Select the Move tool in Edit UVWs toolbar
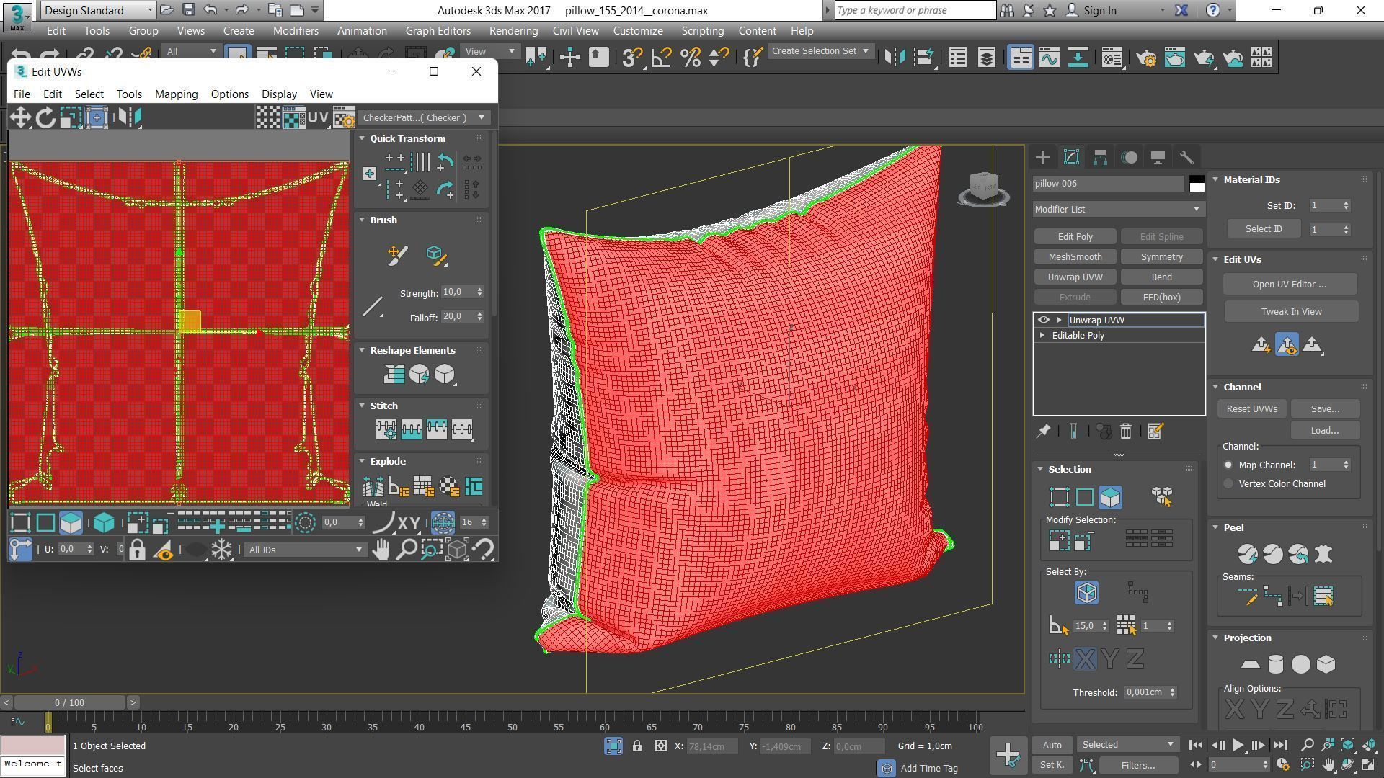The width and height of the screenshot is (1384, 778). 20,117
